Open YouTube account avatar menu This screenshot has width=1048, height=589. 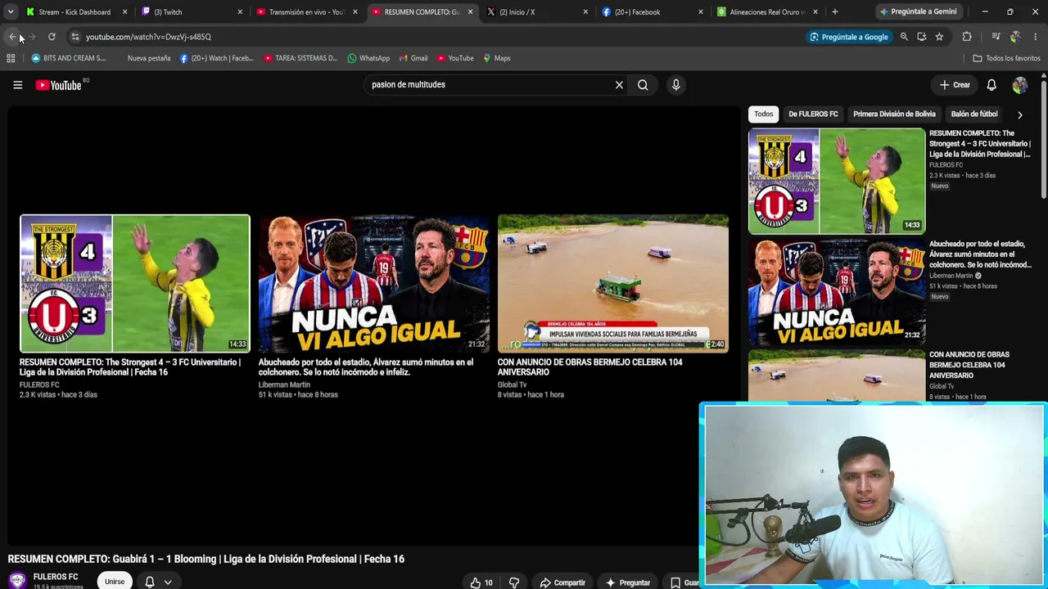pos(1019,85)
